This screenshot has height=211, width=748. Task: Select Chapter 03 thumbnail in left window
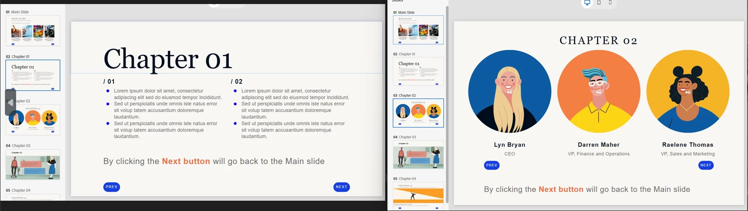(33, 165)
